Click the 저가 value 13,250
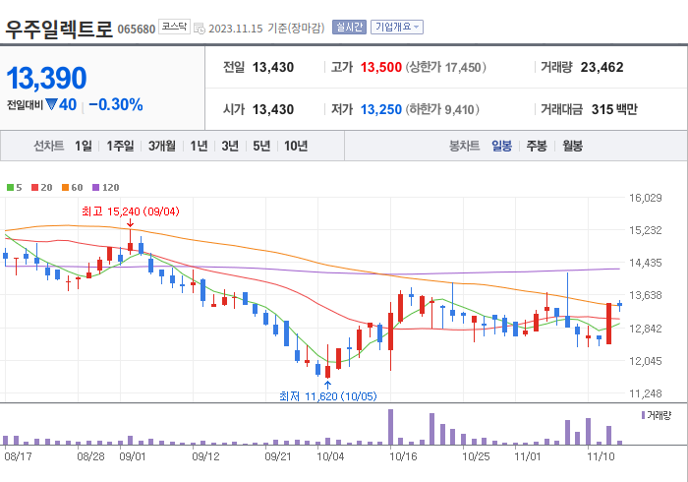Viewport: 688px width, 482px height. click(381, 109)
